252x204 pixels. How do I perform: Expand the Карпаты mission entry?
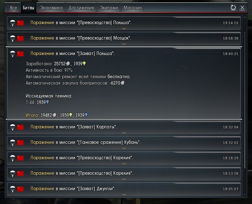point(124,127)
